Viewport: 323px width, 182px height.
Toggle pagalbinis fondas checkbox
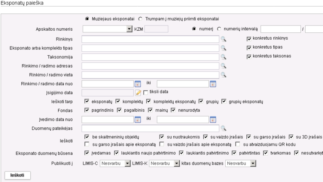(x=119, y=110)
